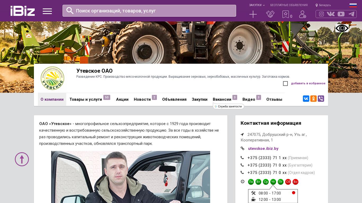362x203 pixels.
Task: Toggle the accessibility eye icon
Action: (x=342, y=28)
